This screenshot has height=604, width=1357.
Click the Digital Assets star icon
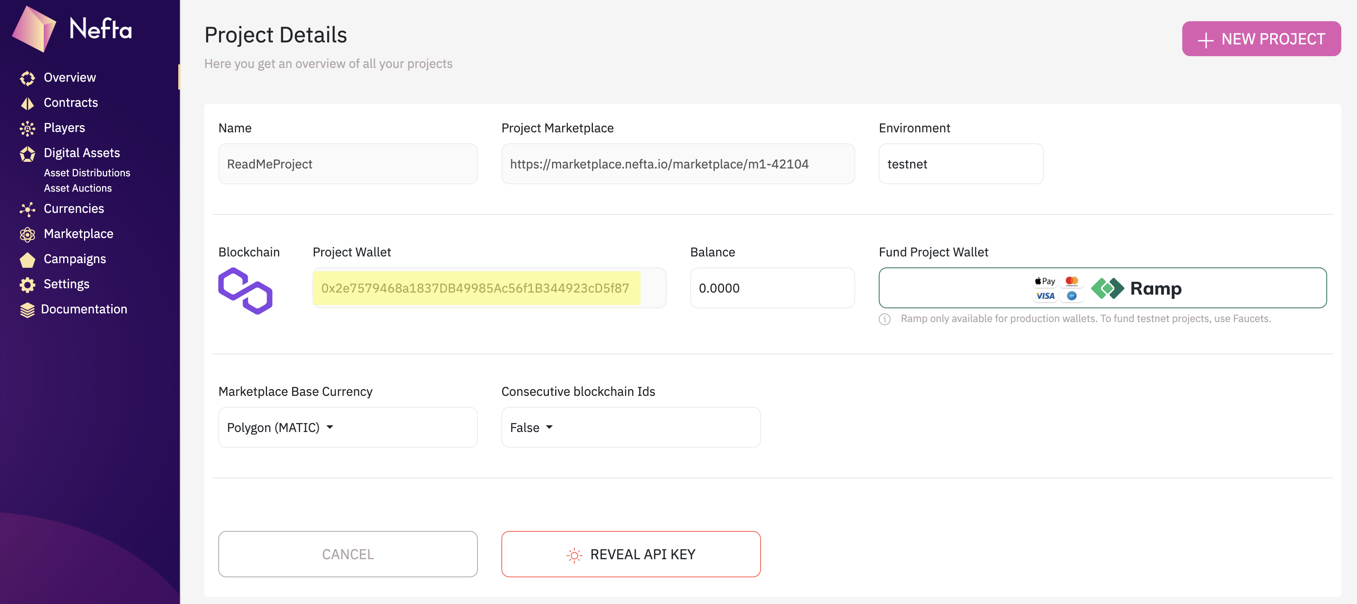tap(27, 154)
